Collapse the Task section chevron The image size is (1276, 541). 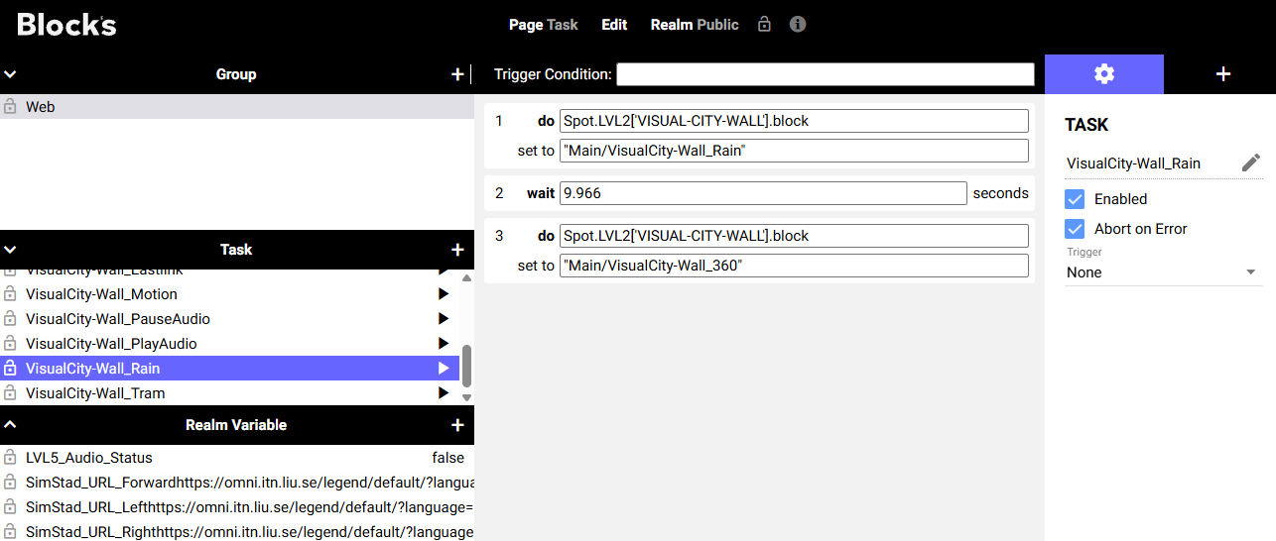click(x=11, y=250)
